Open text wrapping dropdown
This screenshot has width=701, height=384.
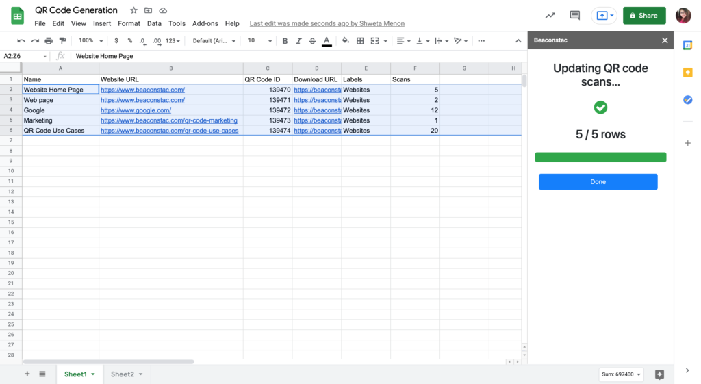click(x=442, y=40)
